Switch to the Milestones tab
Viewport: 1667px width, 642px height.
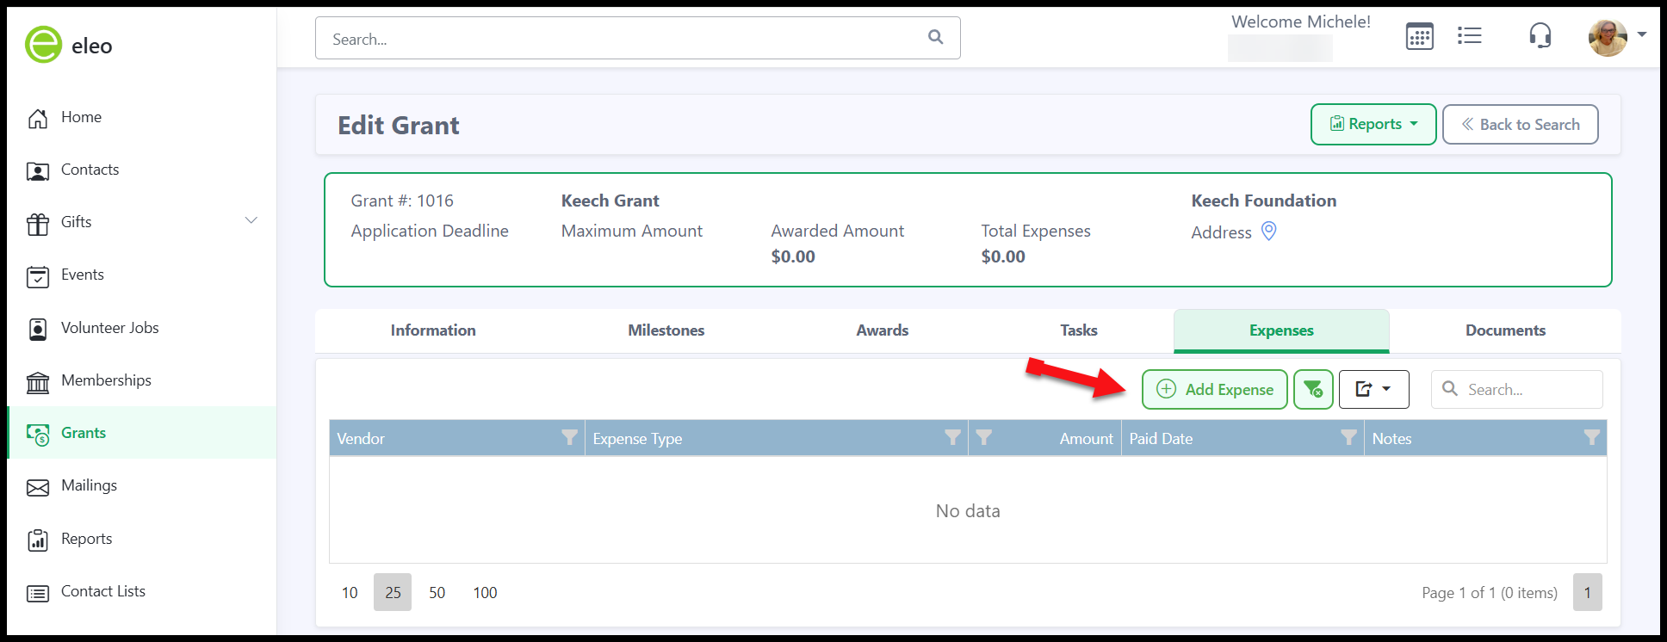666,330
